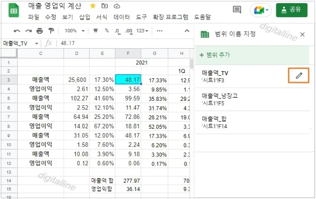316x199 pixels.
Task: Select row 14 header
Action: coord(9,181)
